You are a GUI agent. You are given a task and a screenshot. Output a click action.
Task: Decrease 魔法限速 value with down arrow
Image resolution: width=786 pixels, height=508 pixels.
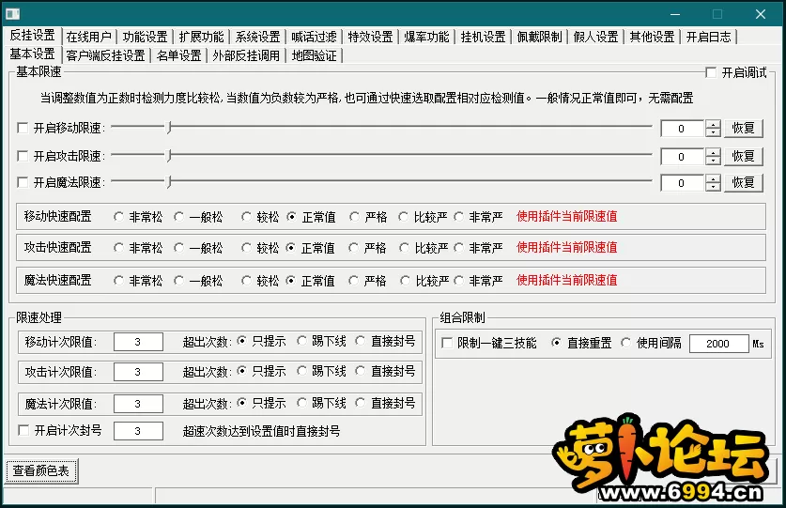[x=713, y=187]
